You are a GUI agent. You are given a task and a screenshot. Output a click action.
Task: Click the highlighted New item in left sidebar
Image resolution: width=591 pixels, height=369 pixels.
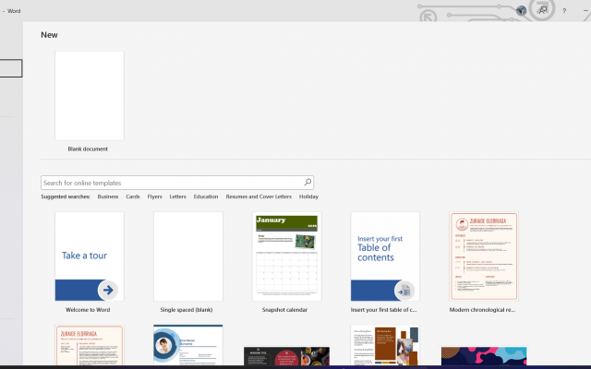(11, 68)
